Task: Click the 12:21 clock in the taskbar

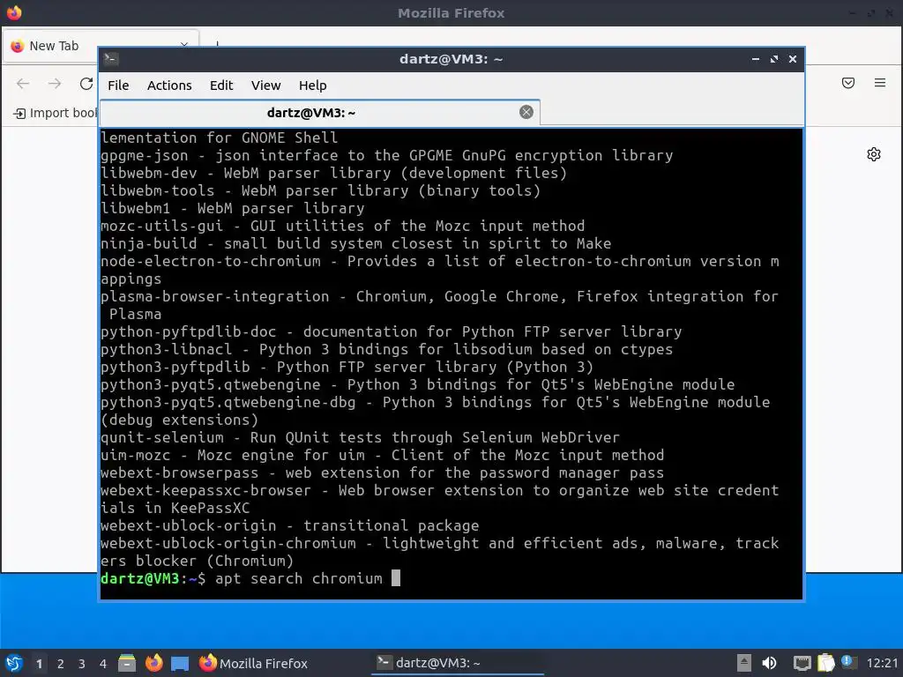Action: [x=882, y=663]
